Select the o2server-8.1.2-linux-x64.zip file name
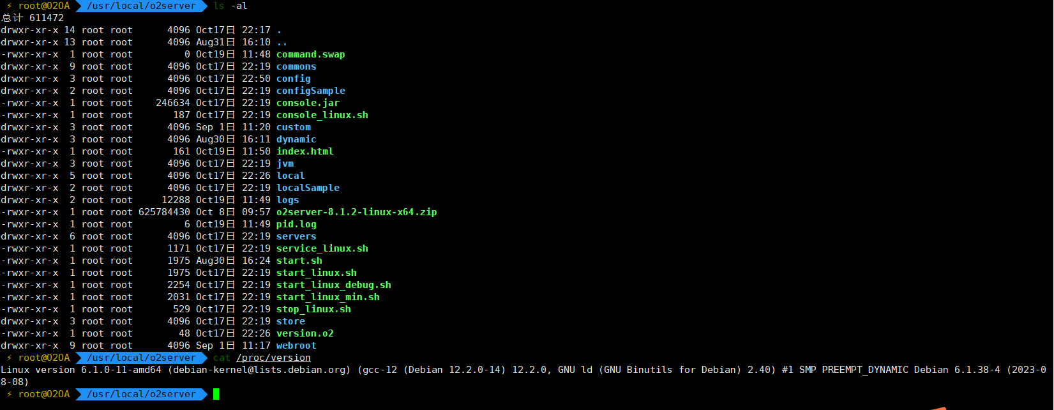 pos(356,212)
